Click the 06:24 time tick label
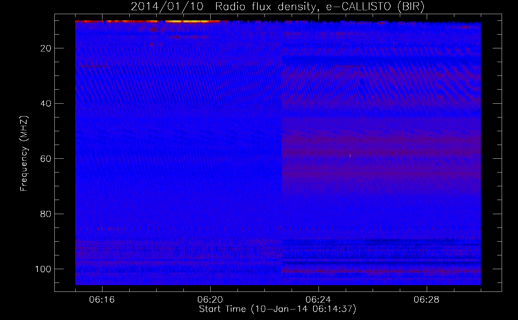518x320 pixels. (318, 300)
